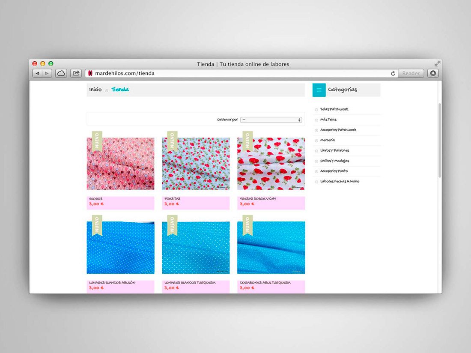The image size is (471, 353).
Task: Click the Nuevo ribbon on Corazones Azul Turquesa
Action: point(247,225)
